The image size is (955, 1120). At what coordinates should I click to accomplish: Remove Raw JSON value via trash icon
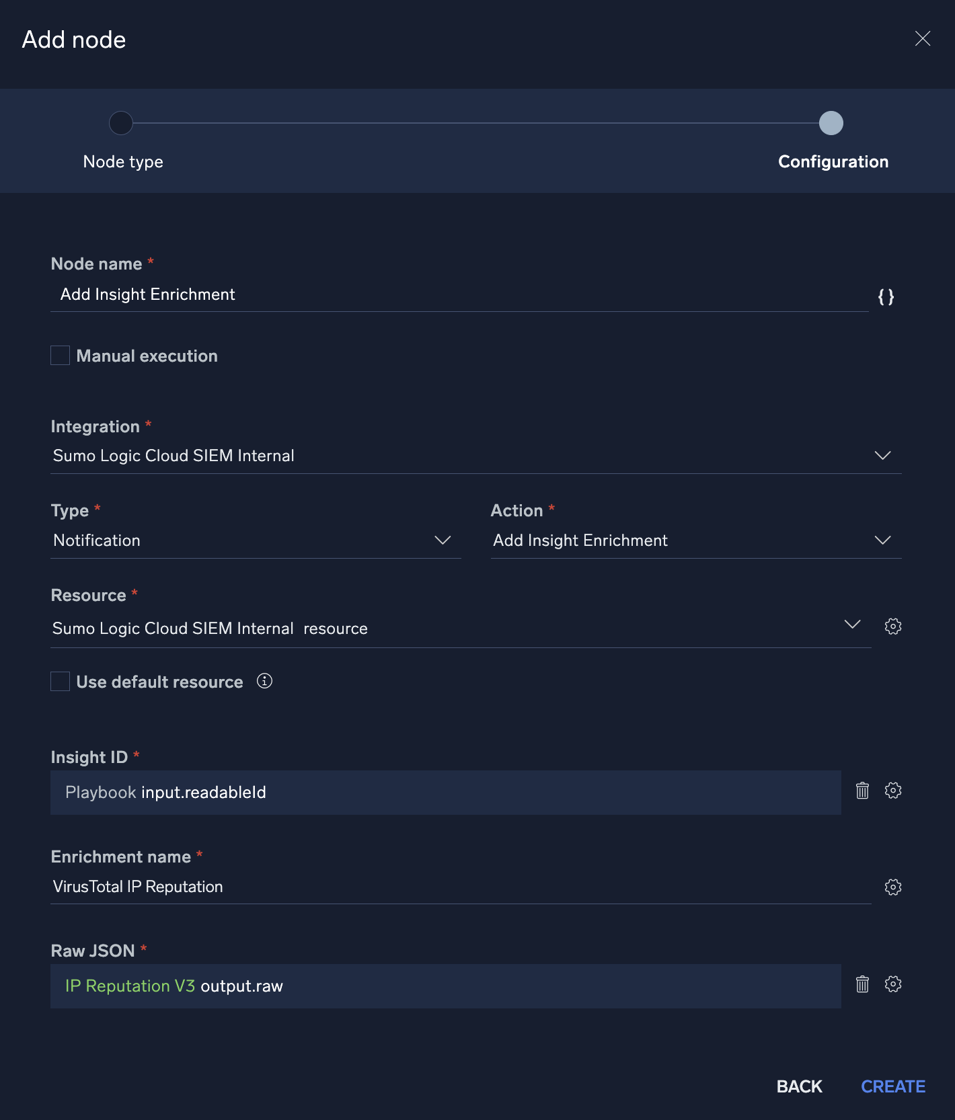(862, 984)
